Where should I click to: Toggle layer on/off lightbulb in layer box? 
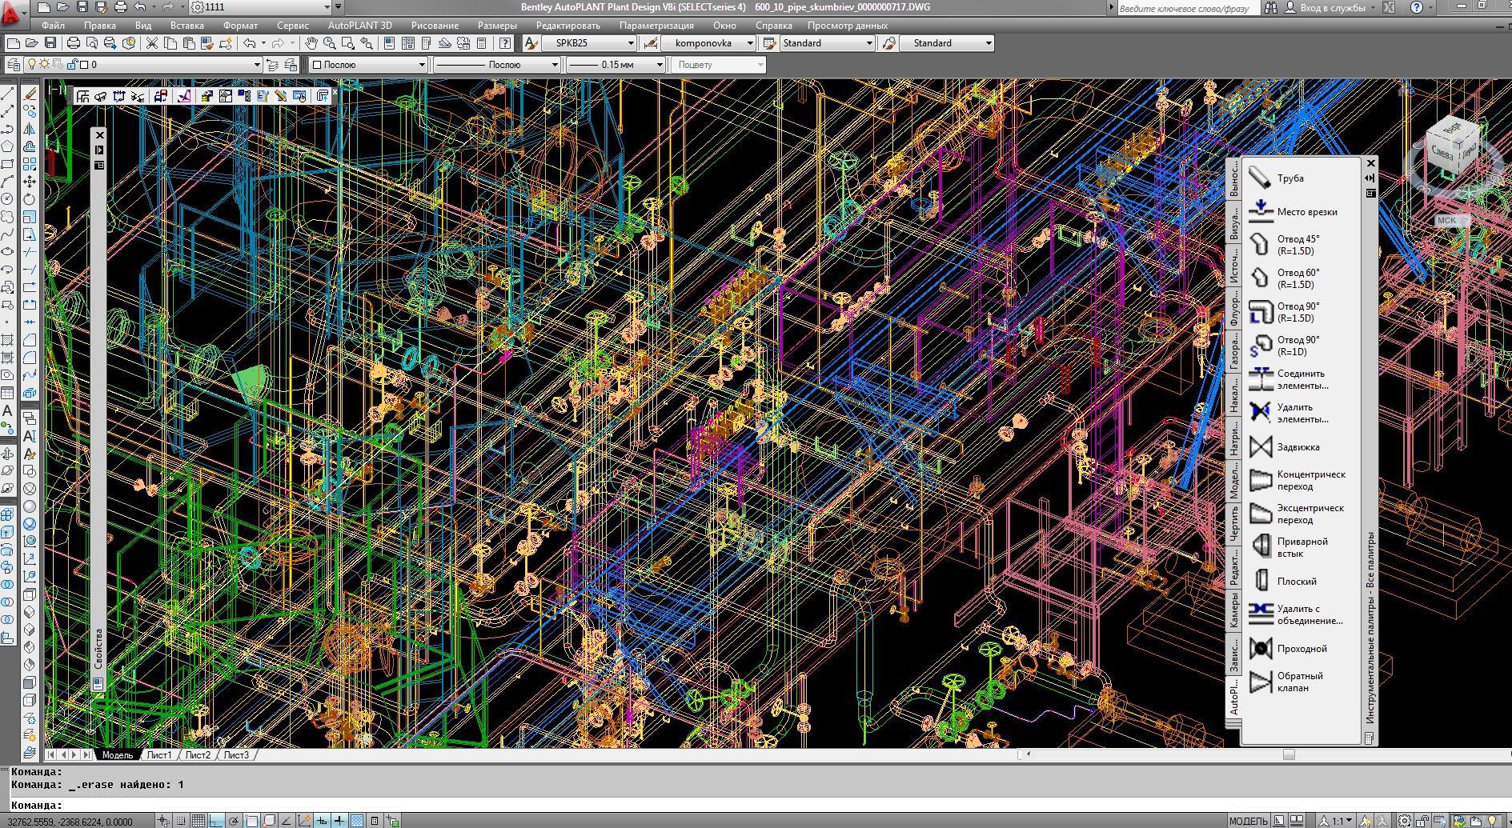(x=32, y=65)
